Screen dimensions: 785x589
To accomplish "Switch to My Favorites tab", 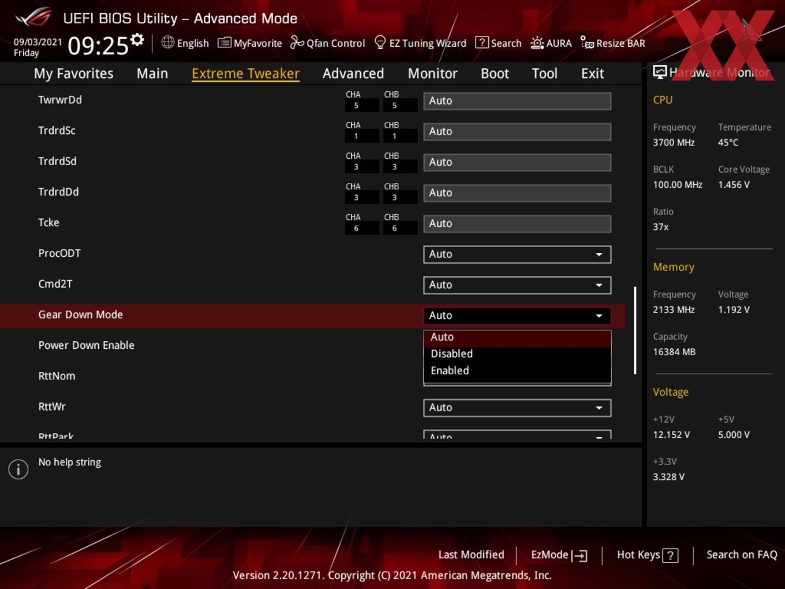I will pyautogui.click(x=73, y=73).
